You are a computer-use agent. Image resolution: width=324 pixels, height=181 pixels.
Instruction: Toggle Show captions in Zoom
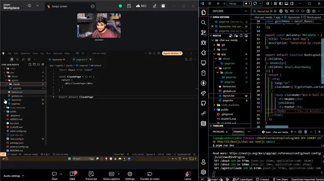click(111, 176)
